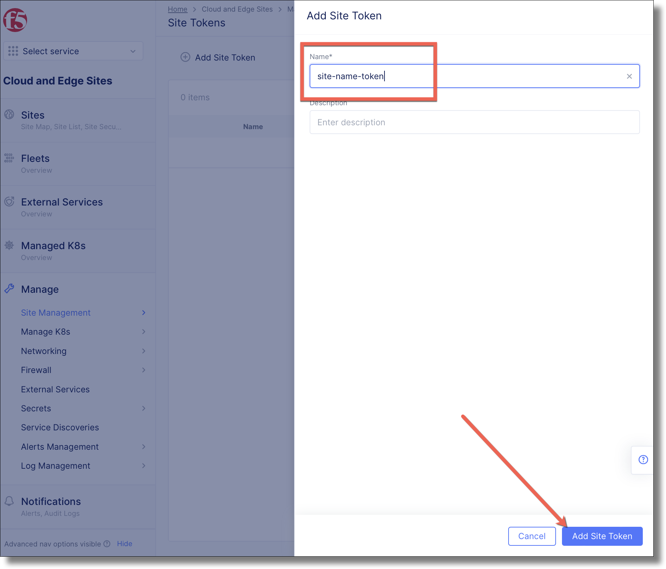Click the Notifications bell icon

(x=9, y=501)
